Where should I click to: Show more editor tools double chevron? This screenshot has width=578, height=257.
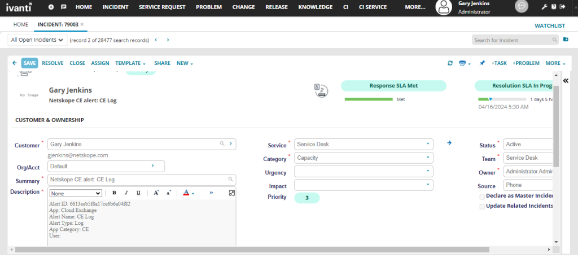211,193
